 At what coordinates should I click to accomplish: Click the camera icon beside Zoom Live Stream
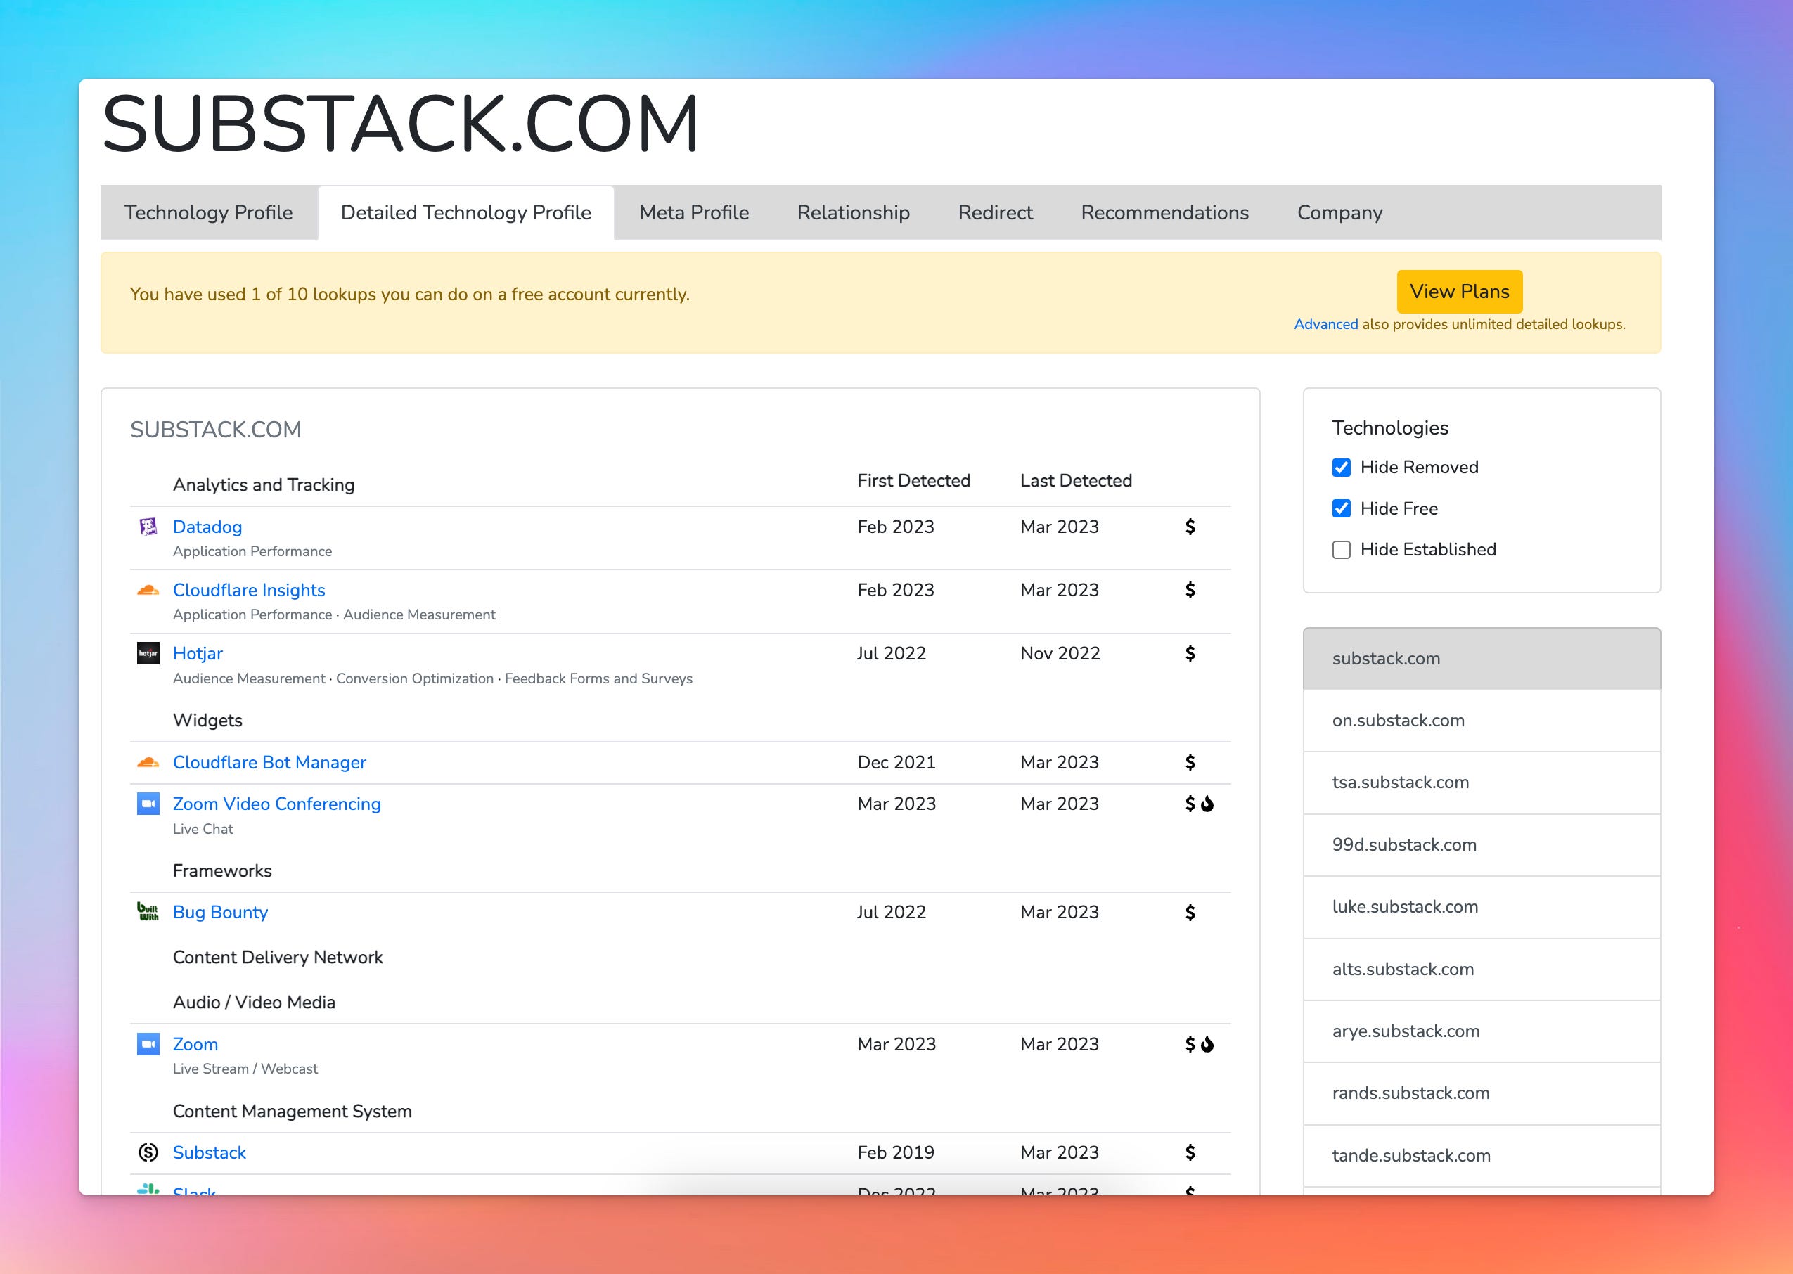click(148, 1044)
